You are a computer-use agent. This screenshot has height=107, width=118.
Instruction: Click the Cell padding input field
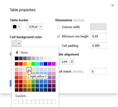[x=98, y=46]
